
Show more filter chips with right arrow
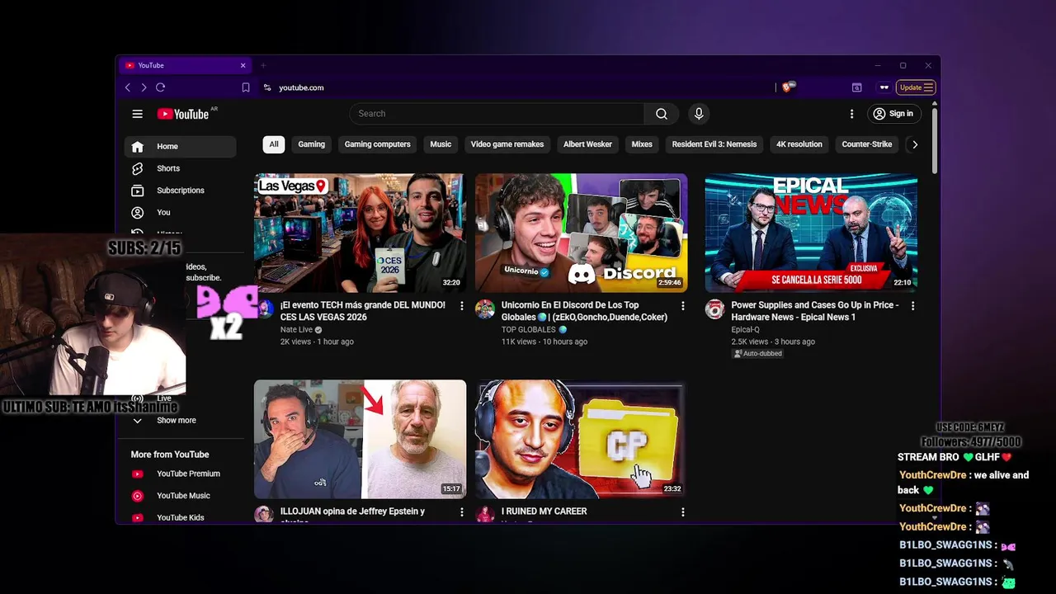coord(914,144)
